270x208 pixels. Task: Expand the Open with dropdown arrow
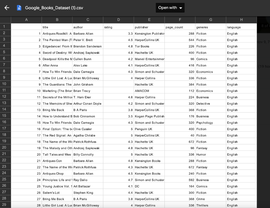[x=180, y=8]
